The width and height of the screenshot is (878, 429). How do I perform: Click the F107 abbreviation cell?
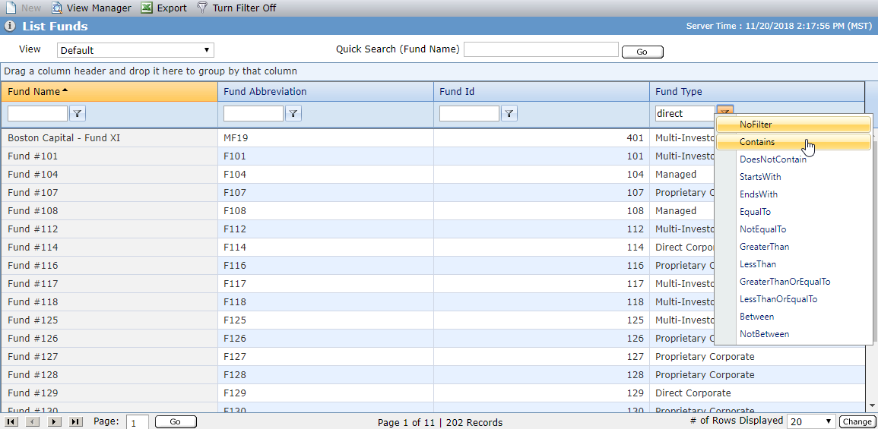pos(325,192)
